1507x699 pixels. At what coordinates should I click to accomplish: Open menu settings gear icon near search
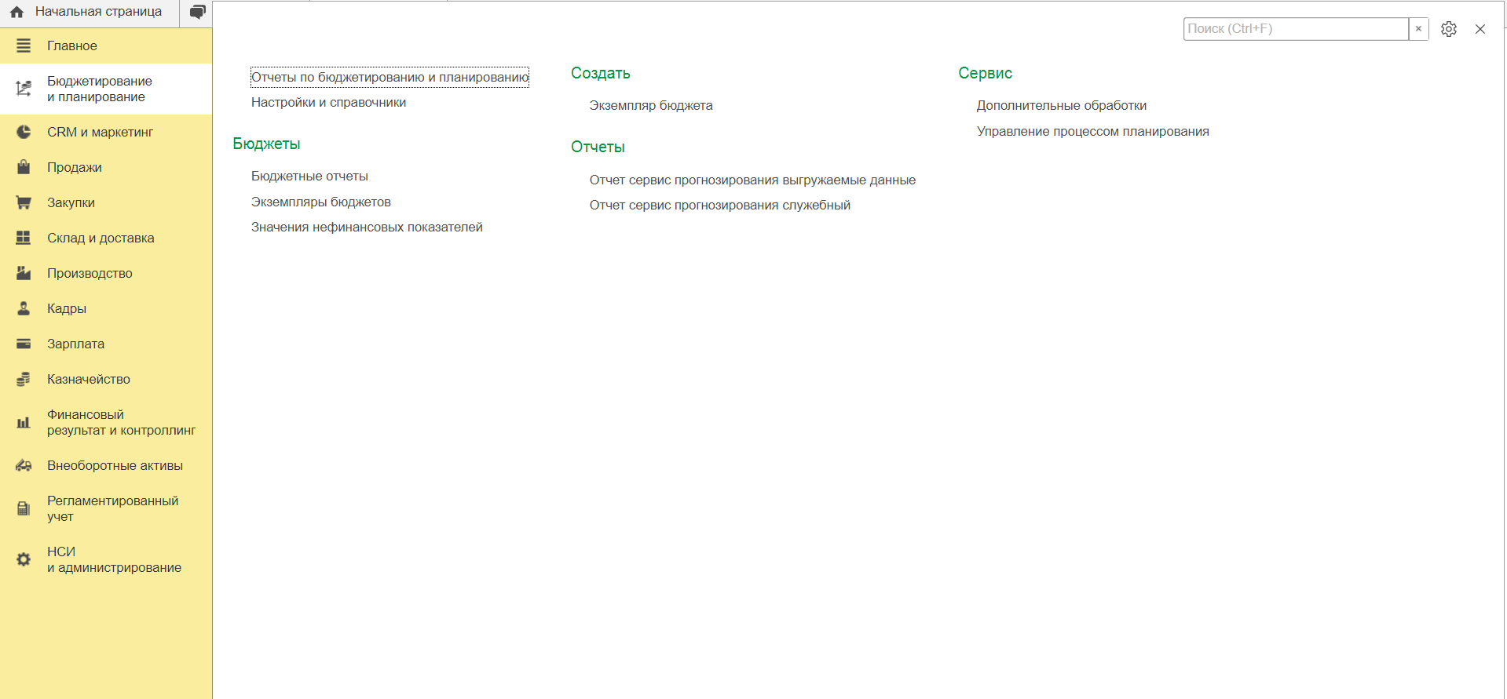click(x=1448, y=29)
